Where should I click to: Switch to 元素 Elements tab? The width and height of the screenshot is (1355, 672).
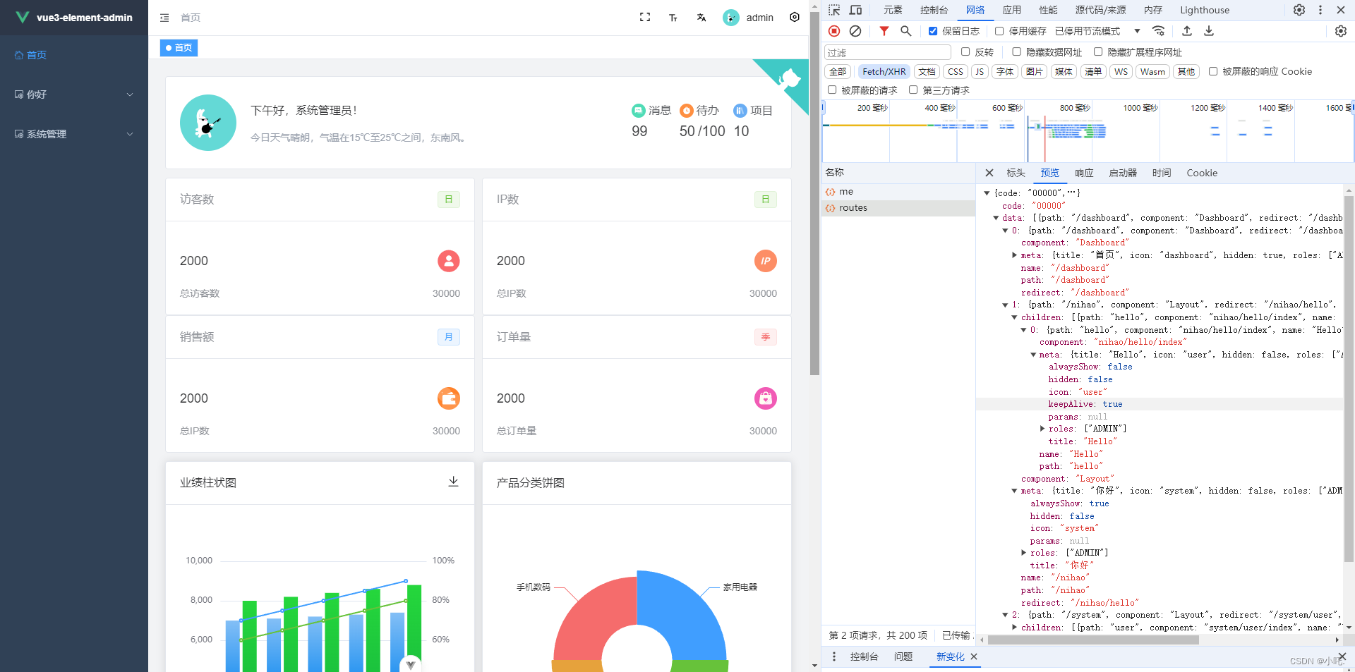click(893, 10)
